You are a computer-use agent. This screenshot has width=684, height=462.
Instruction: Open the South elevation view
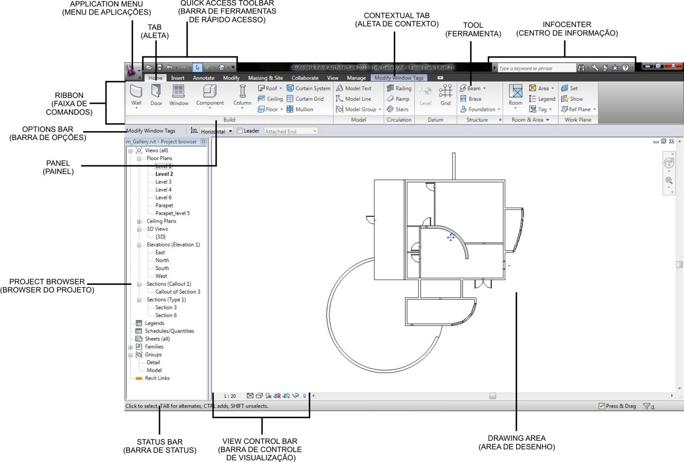(x=162, y=268)
